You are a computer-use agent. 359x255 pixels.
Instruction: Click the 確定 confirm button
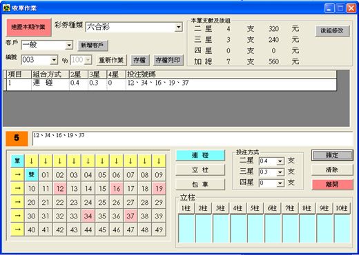click(332, 155)
